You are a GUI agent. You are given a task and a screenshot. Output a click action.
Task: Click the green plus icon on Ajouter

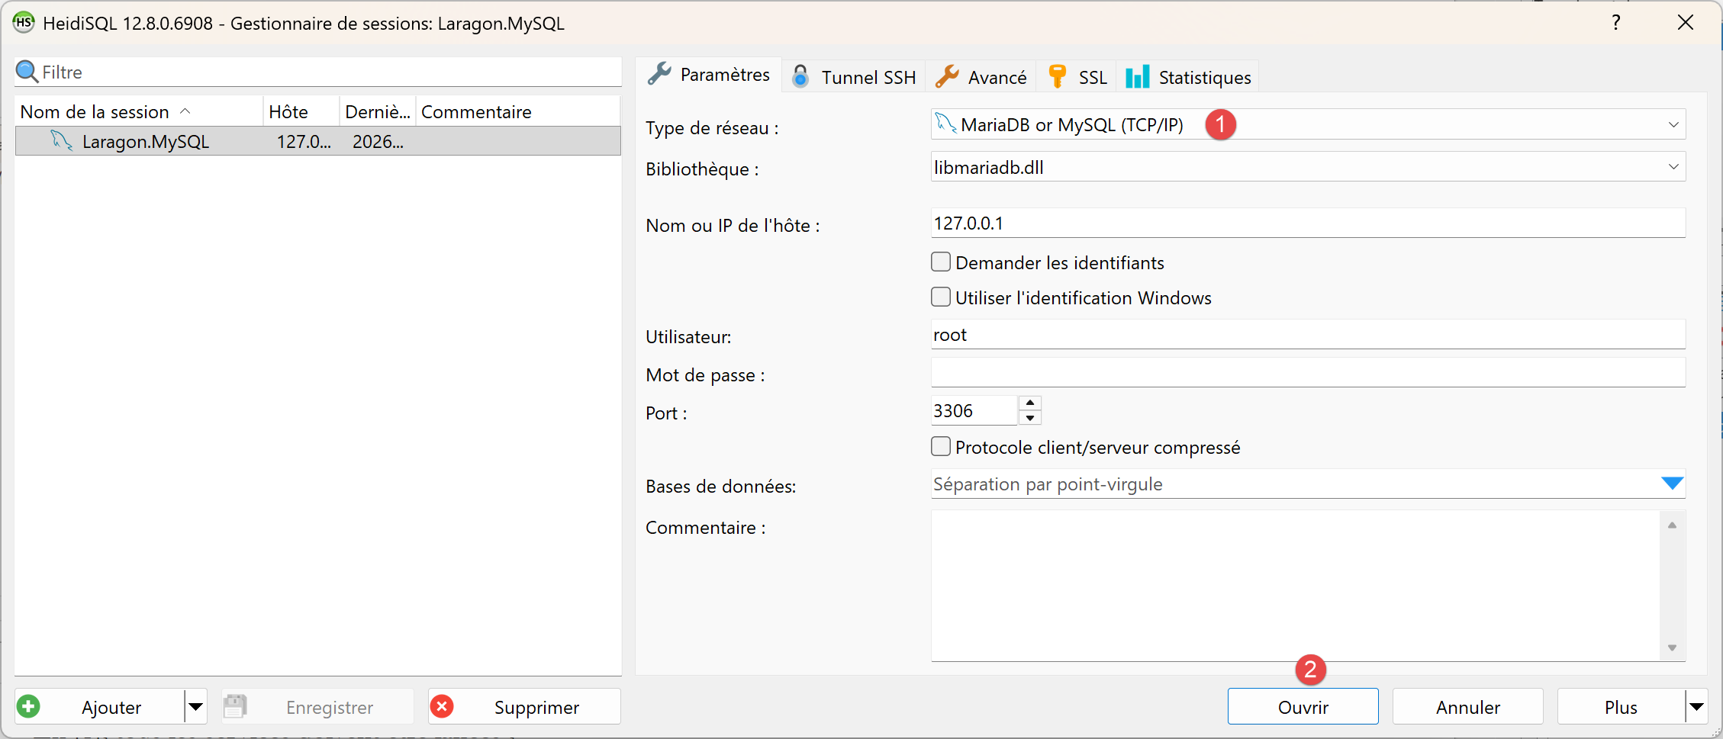(29, 706)
